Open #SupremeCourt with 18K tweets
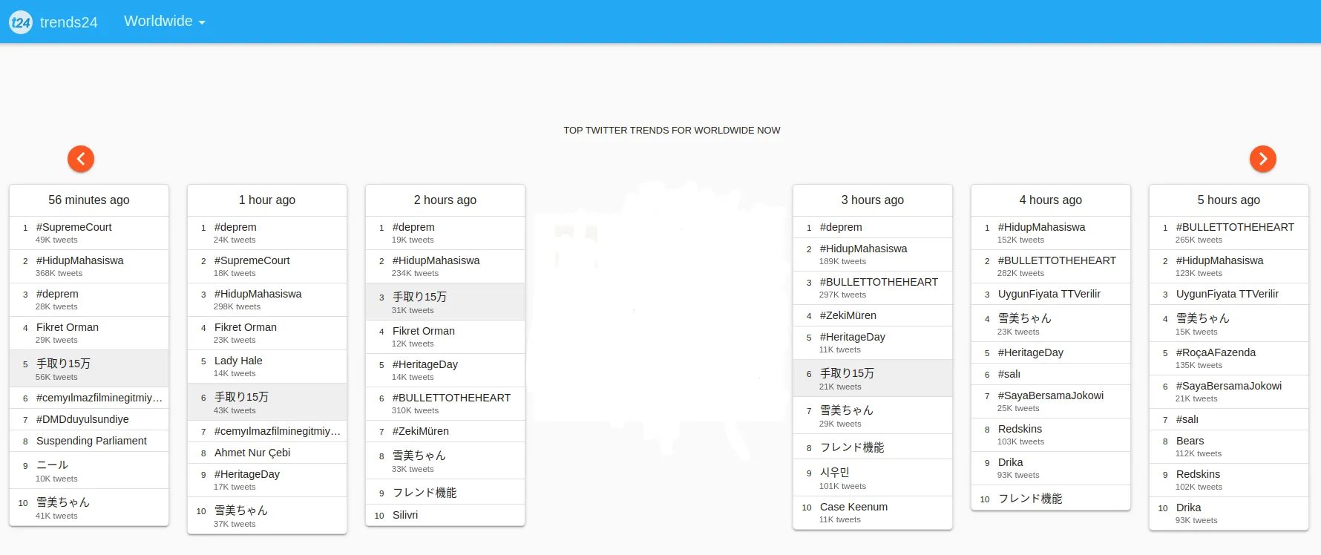This screenshot has width=1321, height=555. pyautogui.click(x=252, y=260)
